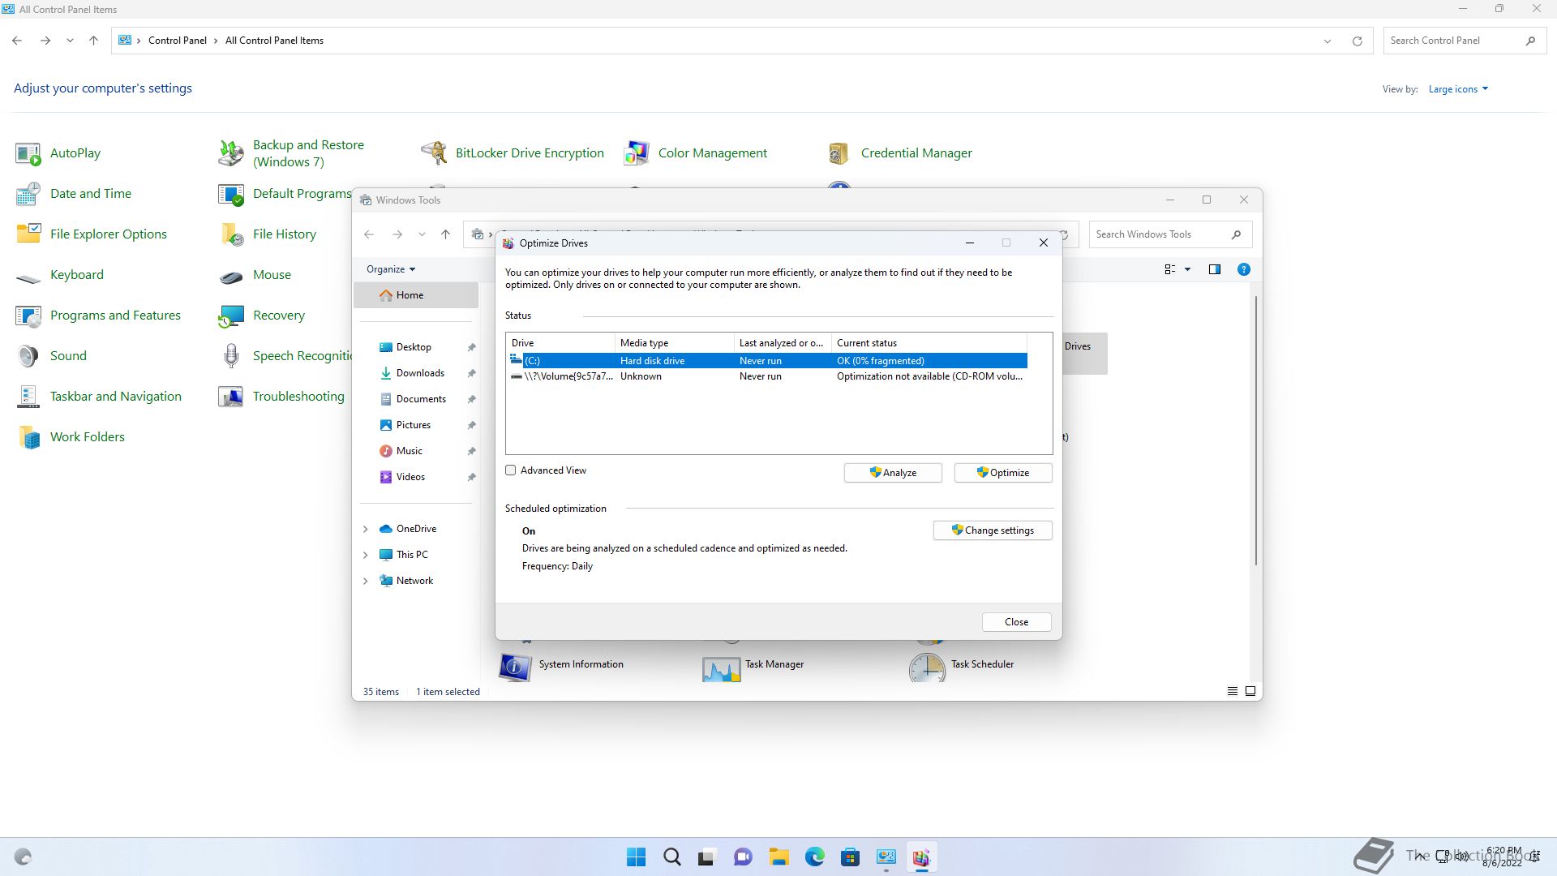
Task: Select Documents in quick access list
Action: click(420, 399)
